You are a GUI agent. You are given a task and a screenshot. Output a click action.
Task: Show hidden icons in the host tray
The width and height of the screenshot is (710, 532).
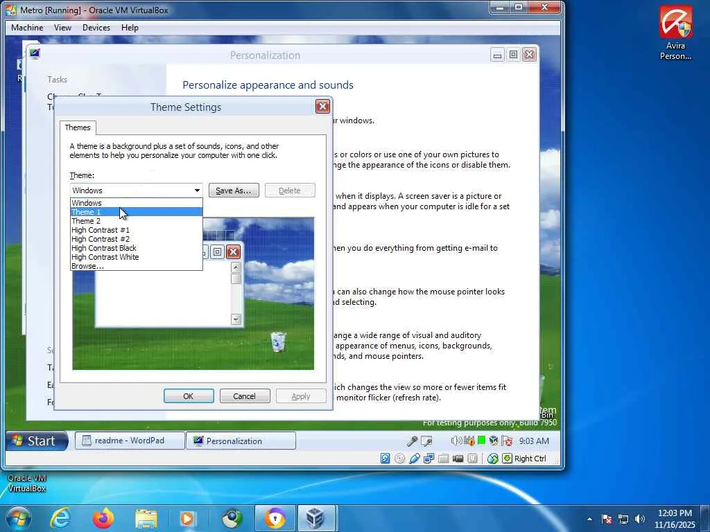[589, 519]
